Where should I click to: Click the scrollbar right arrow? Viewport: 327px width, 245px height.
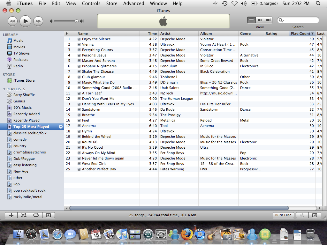[320, 208]
